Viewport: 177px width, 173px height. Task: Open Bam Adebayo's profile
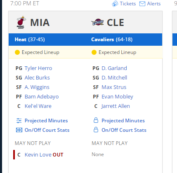pyautogui.click(x=42, y=97)
